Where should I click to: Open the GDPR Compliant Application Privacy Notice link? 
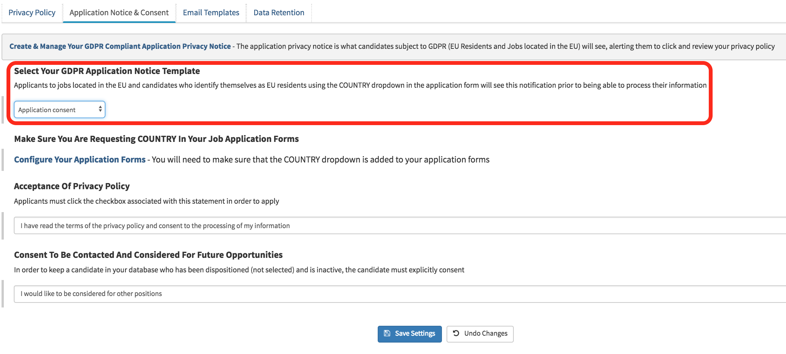pyautogui.click(x=120, y=46)
